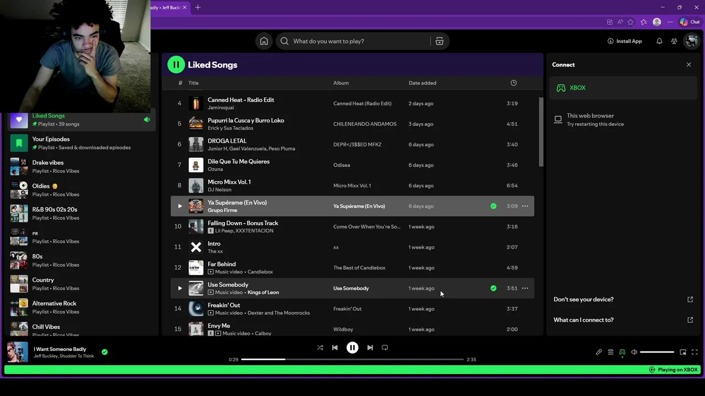Open 'What can I connect to?' link
Image resolution: width=705 pixels, height=396 pixels.
tap(623, 320)
